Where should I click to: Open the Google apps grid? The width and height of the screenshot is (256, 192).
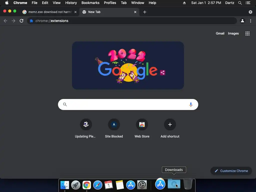click(x=247, y=33)
